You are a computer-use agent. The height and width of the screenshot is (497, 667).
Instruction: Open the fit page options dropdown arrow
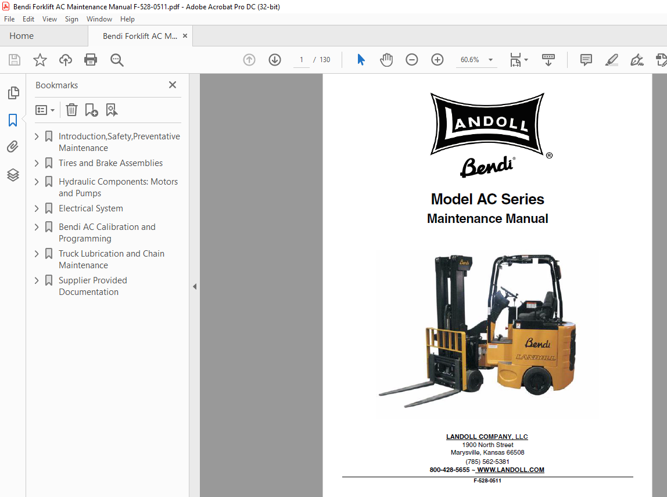[526, 60]
